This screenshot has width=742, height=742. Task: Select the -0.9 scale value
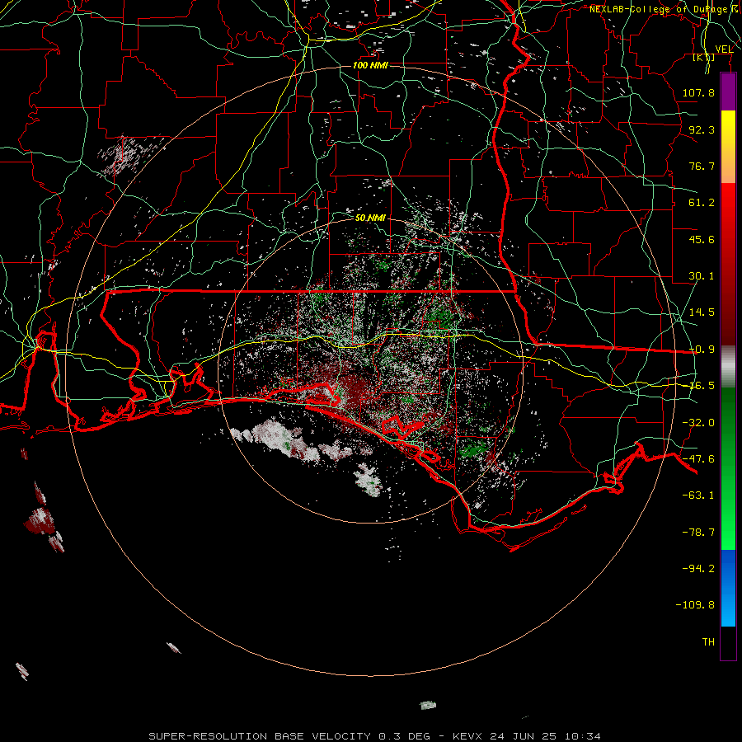coord(702,350)
